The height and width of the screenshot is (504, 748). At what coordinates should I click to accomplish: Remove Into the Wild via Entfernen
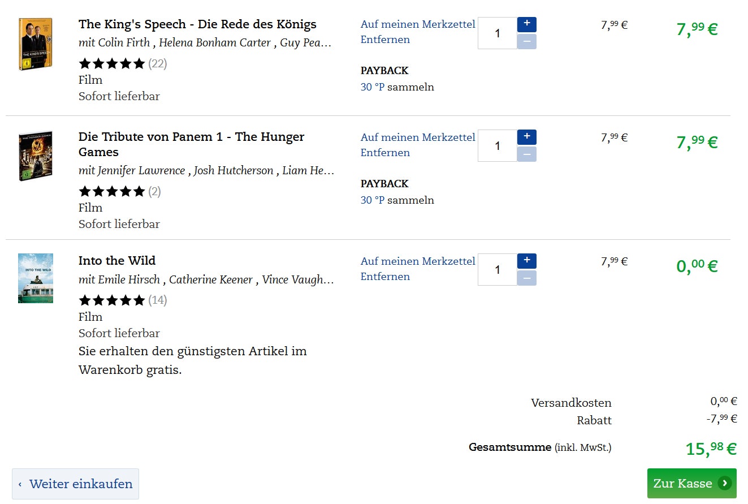point(385,277)
